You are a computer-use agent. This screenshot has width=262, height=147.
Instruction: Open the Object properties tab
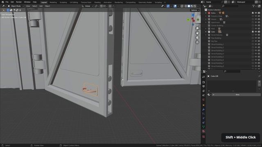(203, 105)
